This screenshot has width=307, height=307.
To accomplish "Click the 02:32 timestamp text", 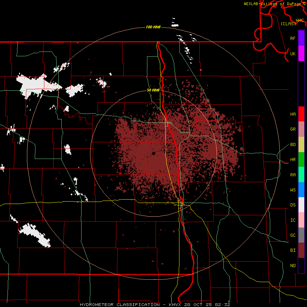I will pos(223,305).
